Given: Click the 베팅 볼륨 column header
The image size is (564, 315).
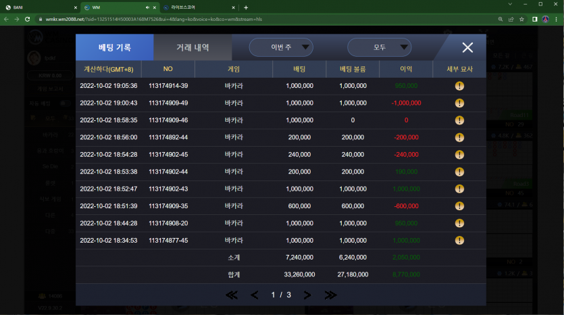Looking at the screenshot, I should pyautogui.click(x=353, y=69).
